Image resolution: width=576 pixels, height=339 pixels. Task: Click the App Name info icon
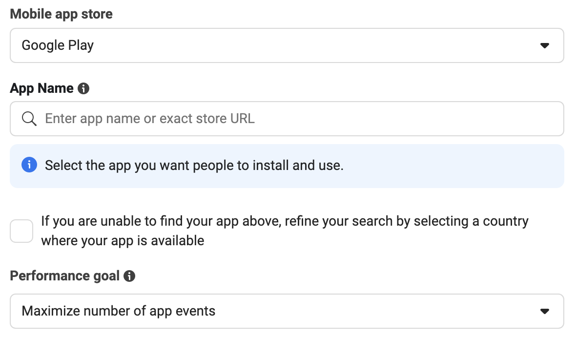tap(83, 88)
